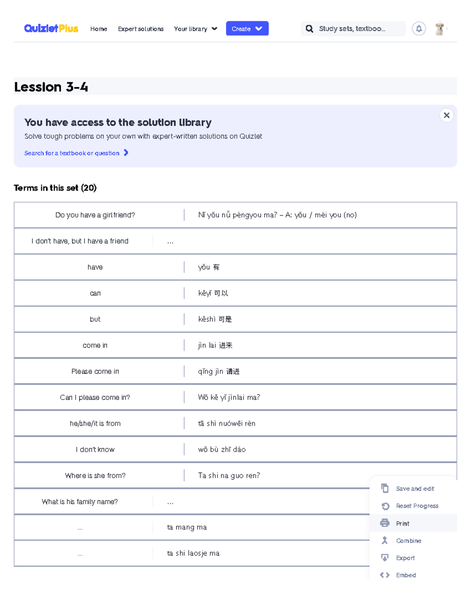Open notifications via the bell icon
471x610 pixels.
click(x=418, y=28)
